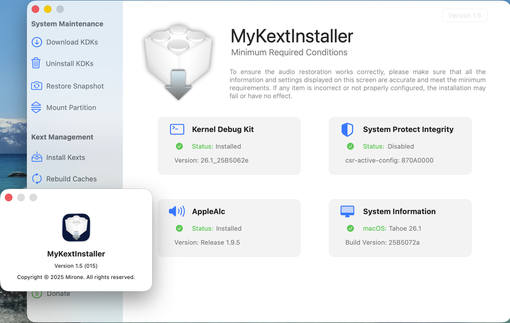This screenshot has width=510, height=323.
Task: Click the green checkmark beside Kernel Debug Kit status
Action: point(180,146)
